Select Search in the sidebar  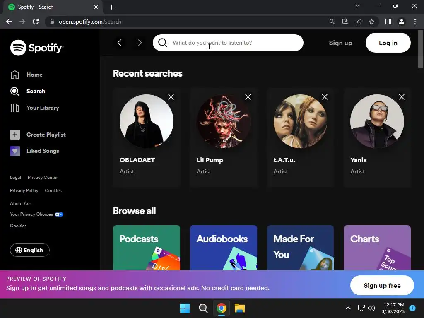point(28,92)
